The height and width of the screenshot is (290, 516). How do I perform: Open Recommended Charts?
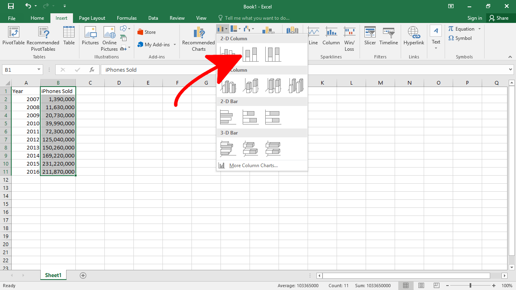coord(198,39)
